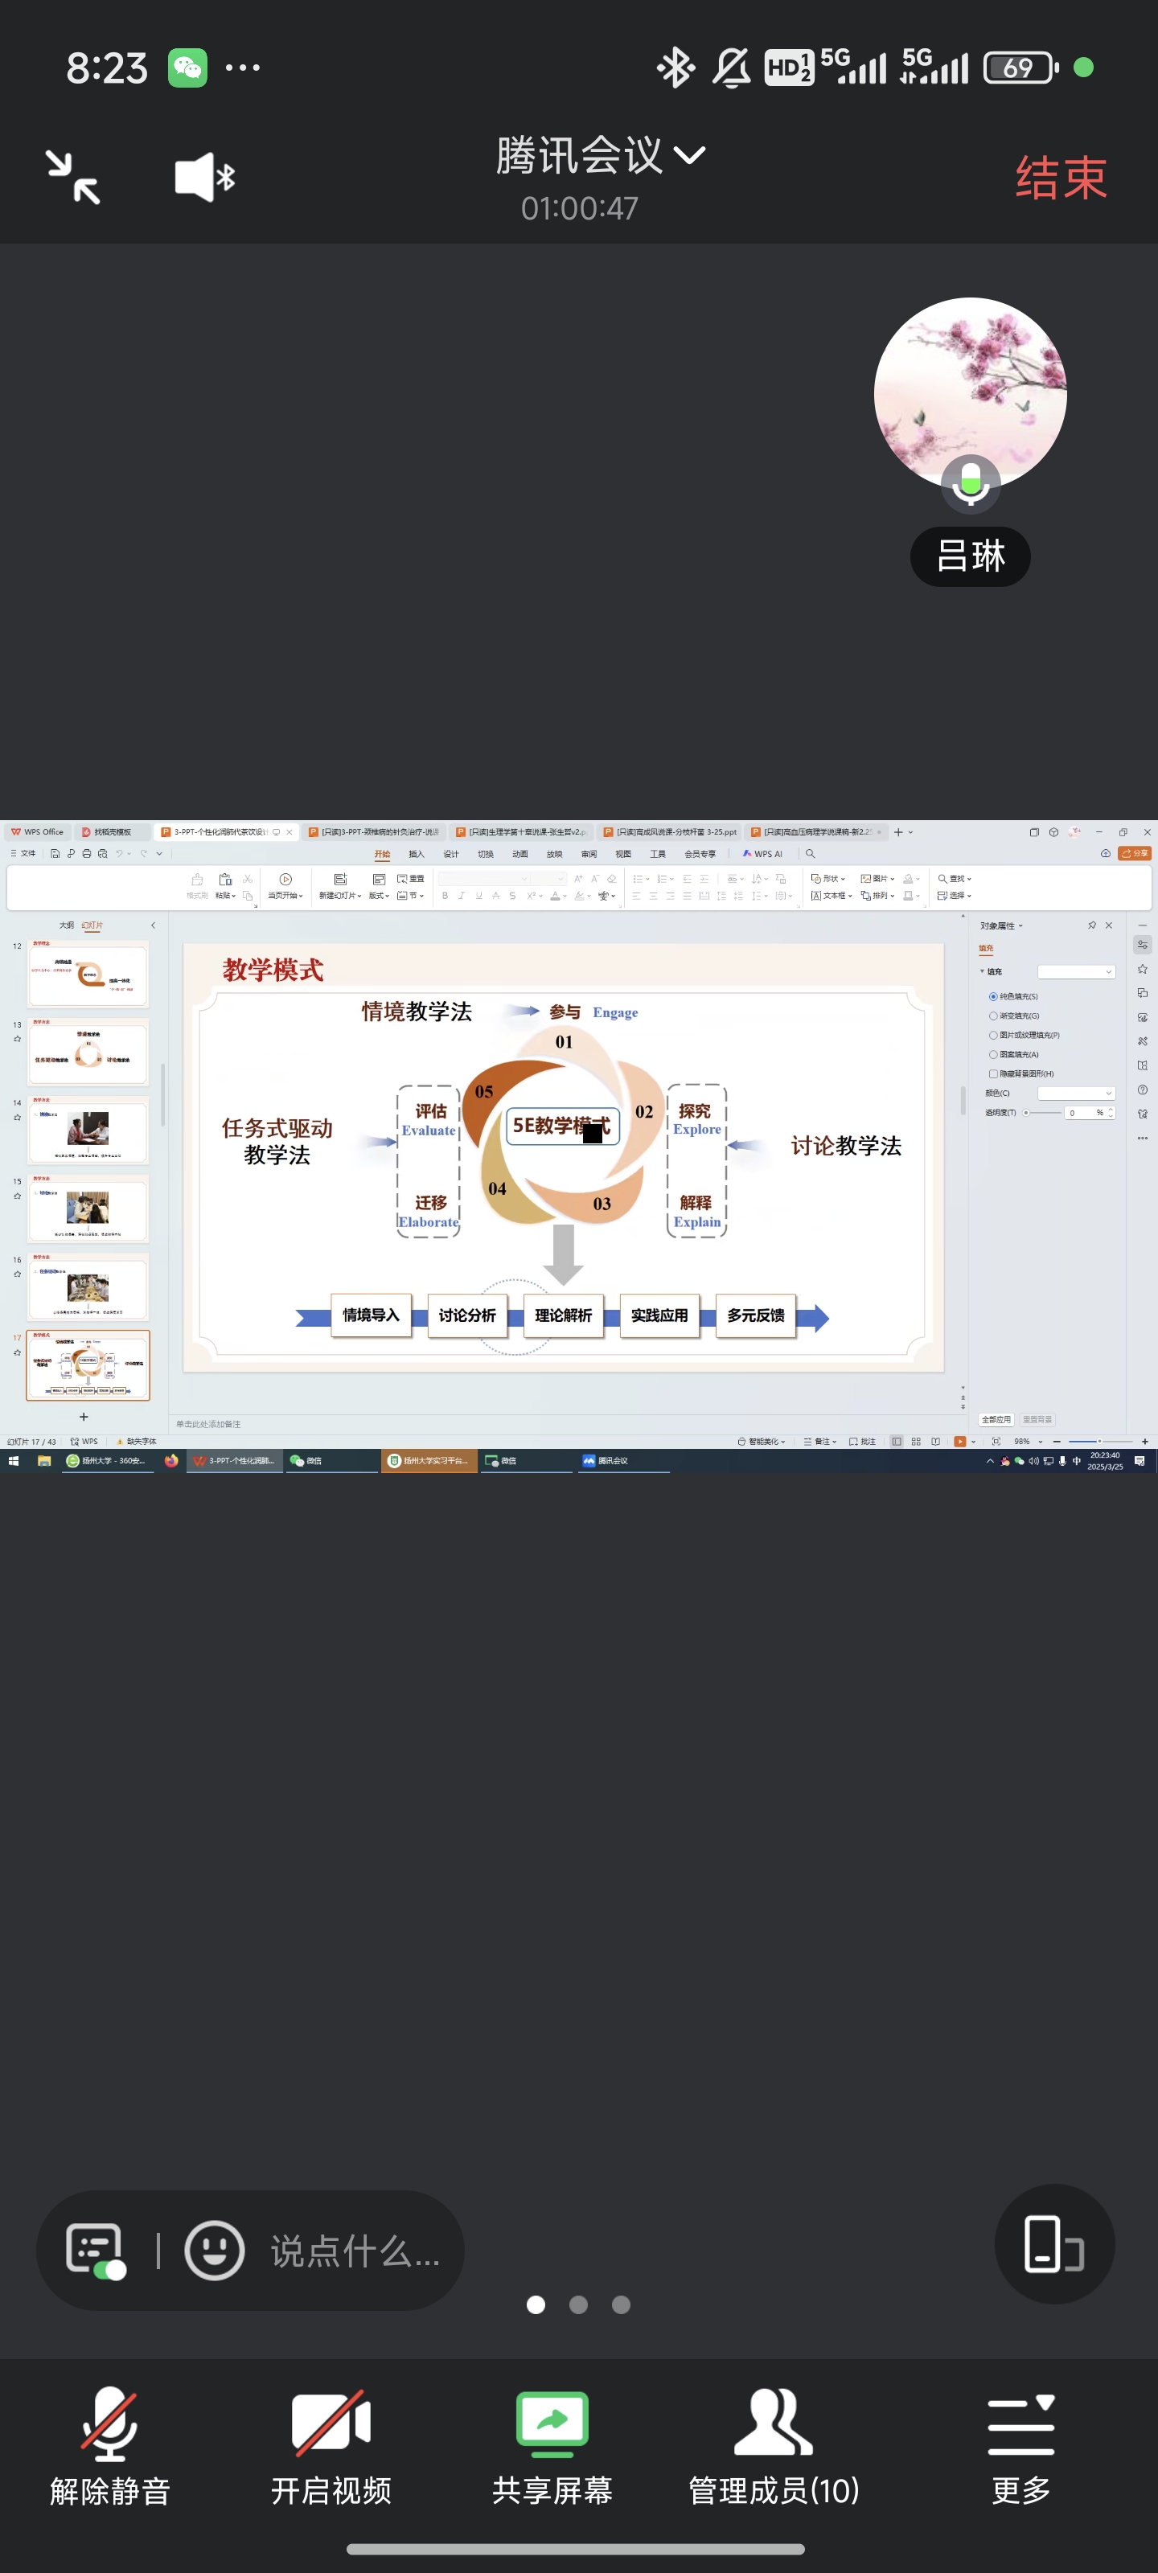Open the emoji reaction picker
This screenshot has width=1158, height=2573.
214,2251
